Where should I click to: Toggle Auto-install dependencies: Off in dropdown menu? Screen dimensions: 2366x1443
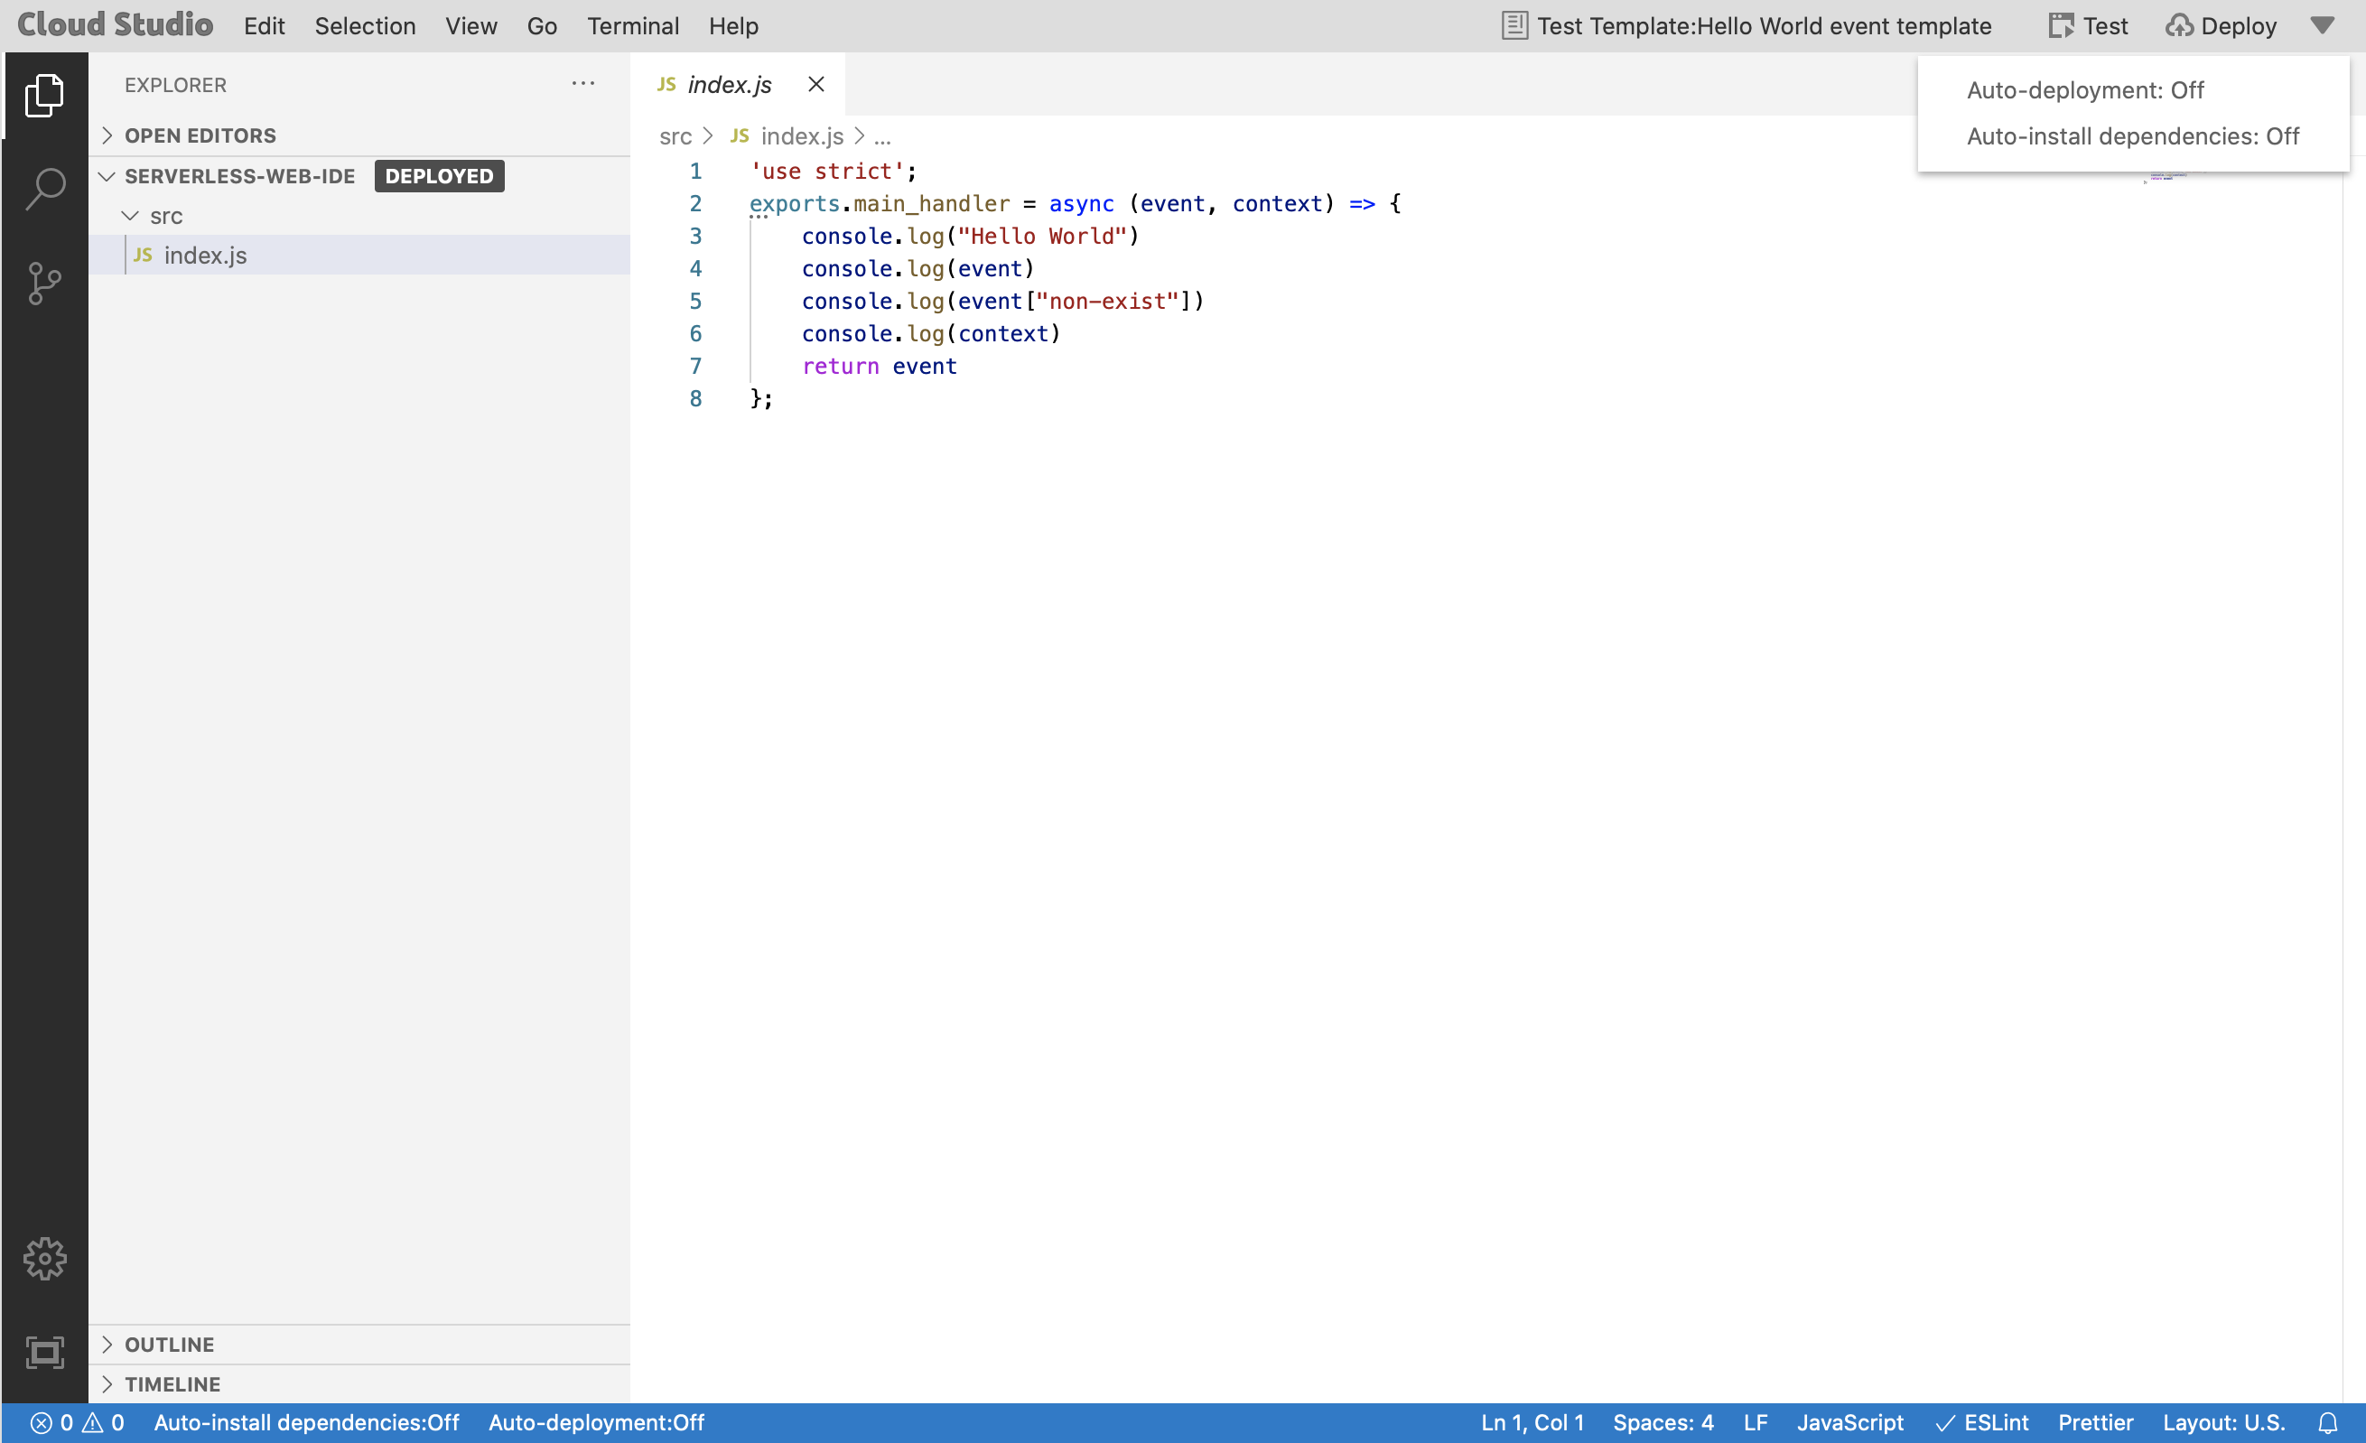point(2132,136)
